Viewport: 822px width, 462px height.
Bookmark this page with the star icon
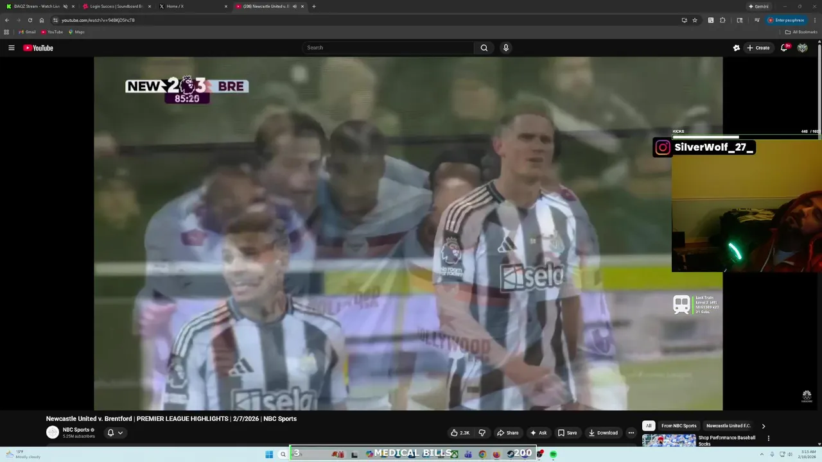[x=695, y=20]
